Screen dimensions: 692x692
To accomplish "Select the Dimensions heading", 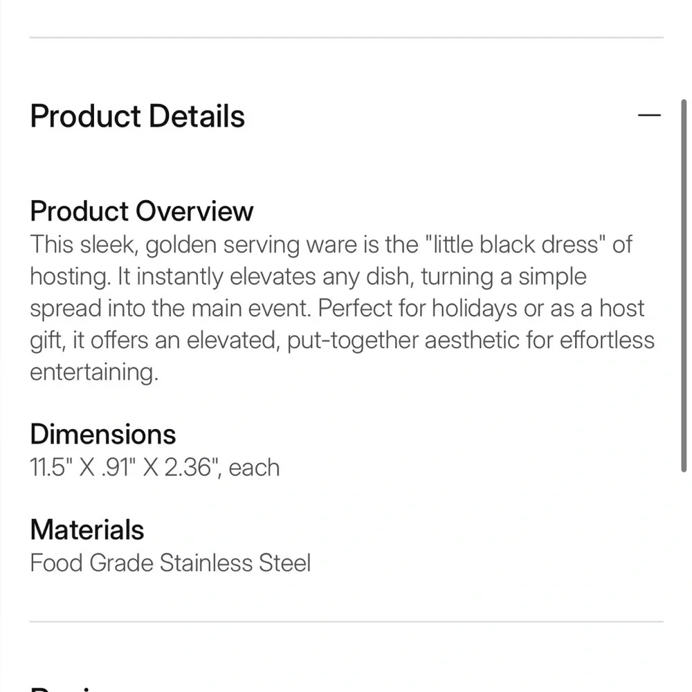I will point(103,435).
